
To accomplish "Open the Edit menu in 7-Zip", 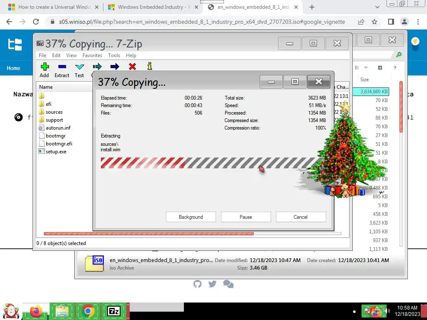I will (x=56, y=55).
